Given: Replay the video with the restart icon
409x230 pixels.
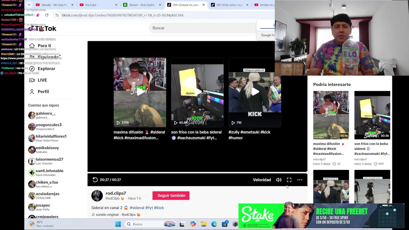Looking at the screenshot, I should click(95, 180).
